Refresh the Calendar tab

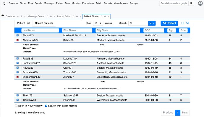point(18,16)
